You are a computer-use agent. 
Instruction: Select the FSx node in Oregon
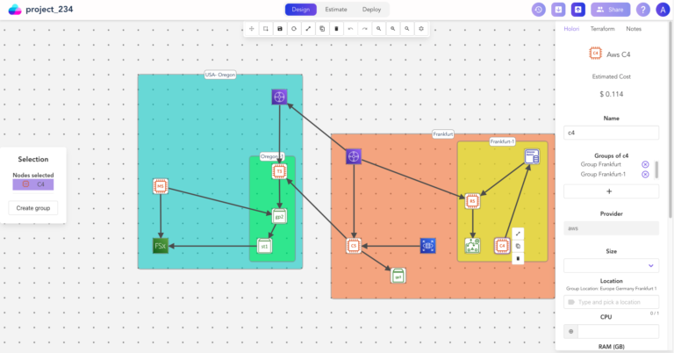click(161, 246)
